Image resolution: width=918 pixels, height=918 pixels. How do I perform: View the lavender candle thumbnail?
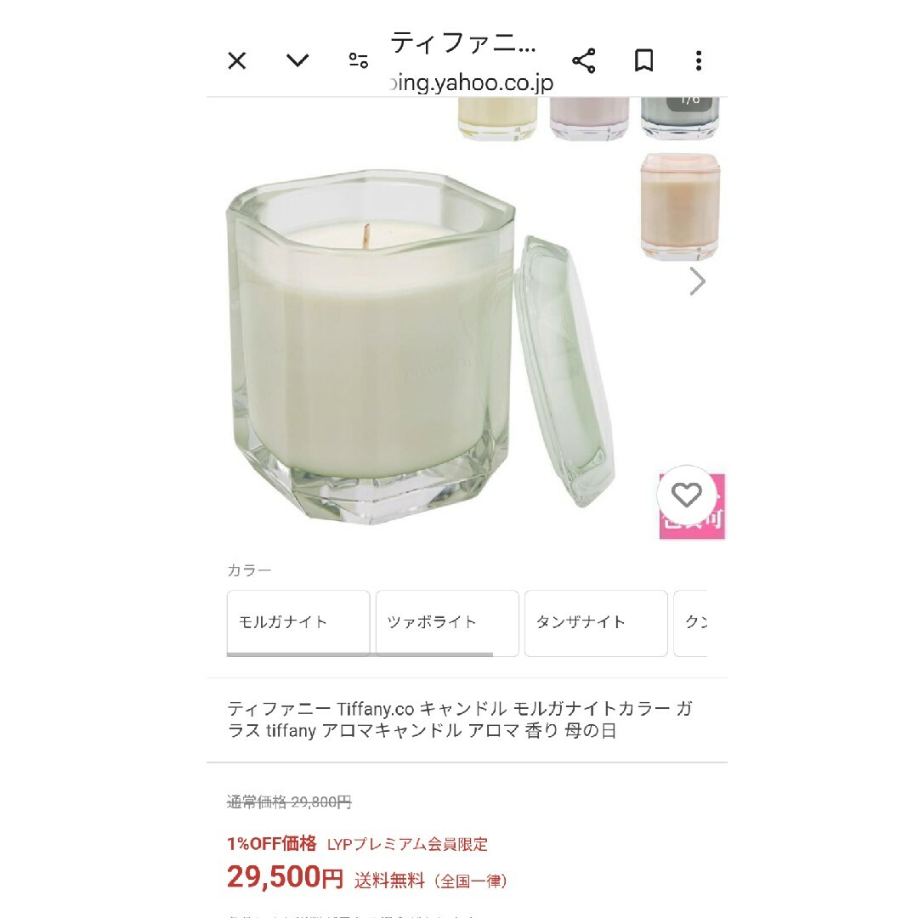(x=589, y=119)
